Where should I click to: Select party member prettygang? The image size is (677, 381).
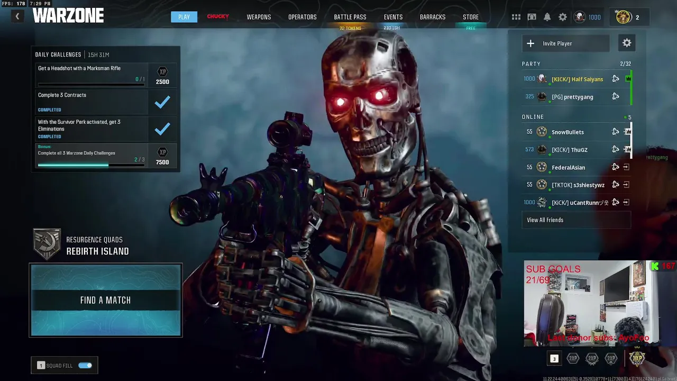click(577, 97)
